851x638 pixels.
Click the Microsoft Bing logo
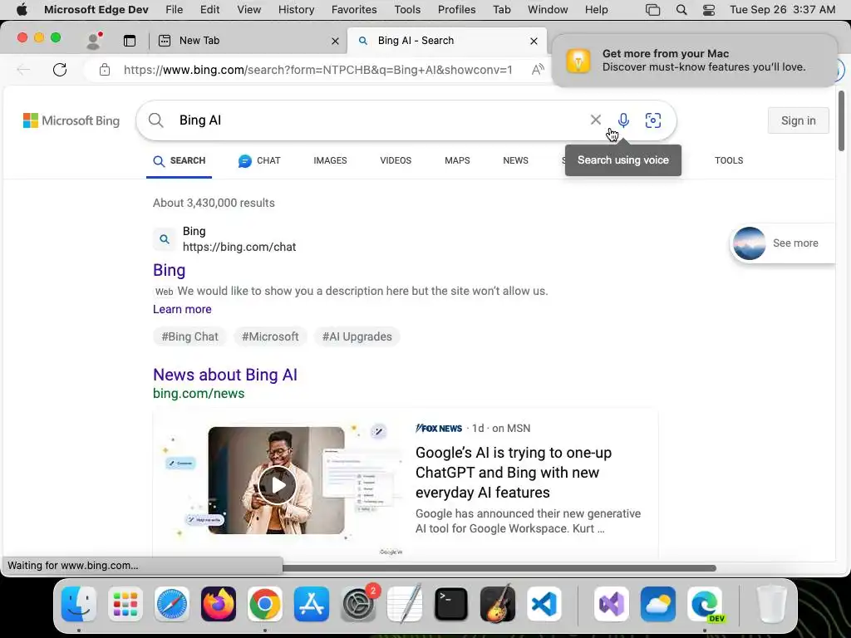point(71,120)
